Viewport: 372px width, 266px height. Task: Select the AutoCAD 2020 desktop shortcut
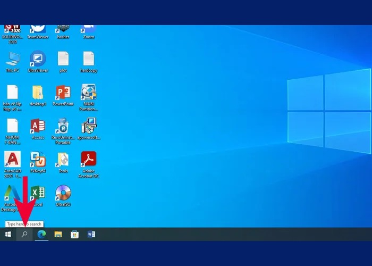tap(12, 160)
